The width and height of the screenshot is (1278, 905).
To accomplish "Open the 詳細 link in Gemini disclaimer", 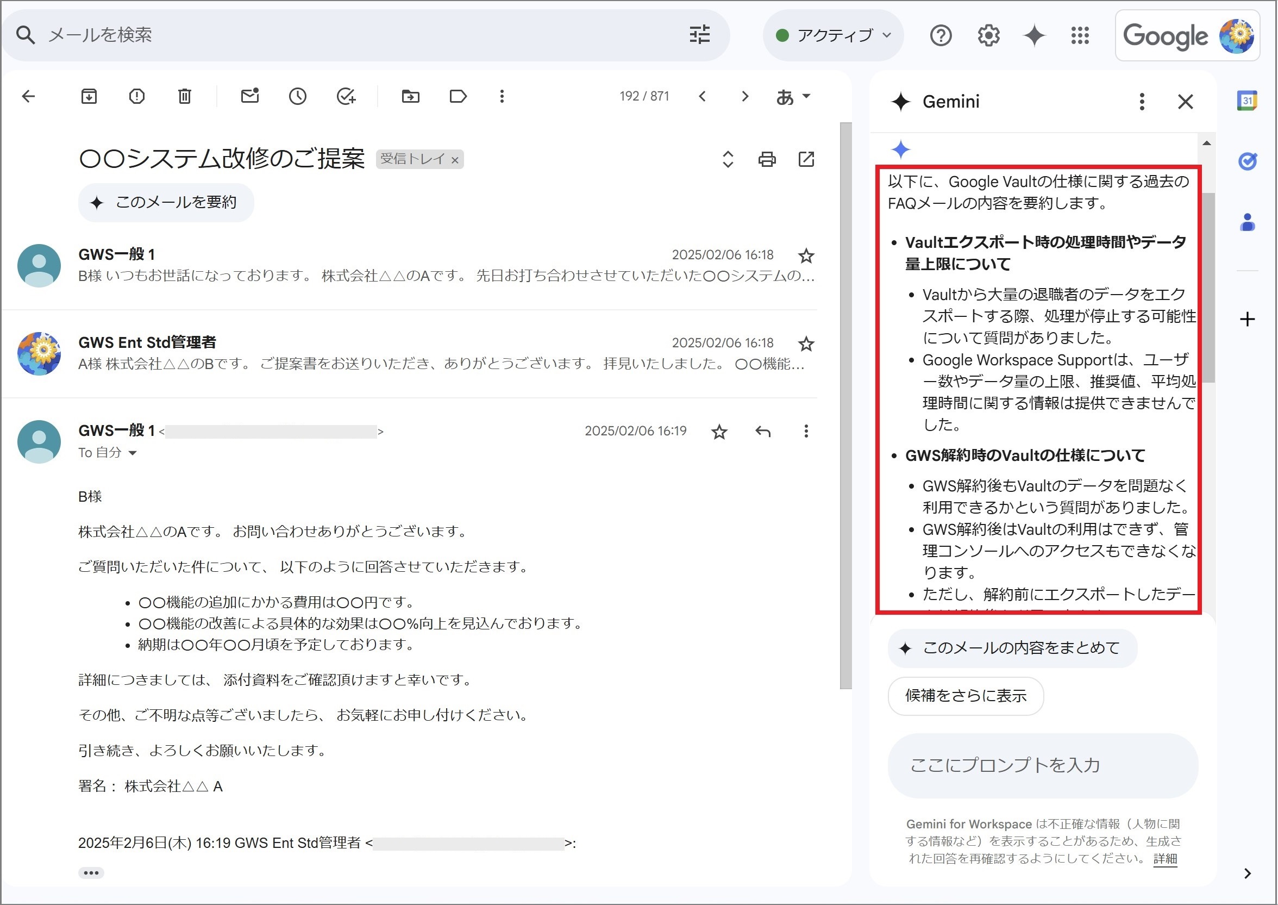I will click(1165, 859).
